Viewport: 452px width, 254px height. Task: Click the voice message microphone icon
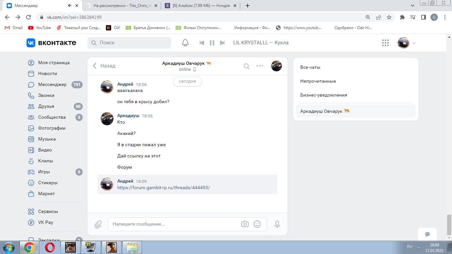point(277,224)
